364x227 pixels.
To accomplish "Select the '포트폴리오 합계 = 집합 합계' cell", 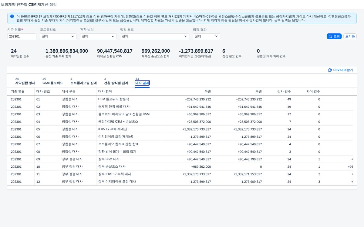I will (129, 144).
